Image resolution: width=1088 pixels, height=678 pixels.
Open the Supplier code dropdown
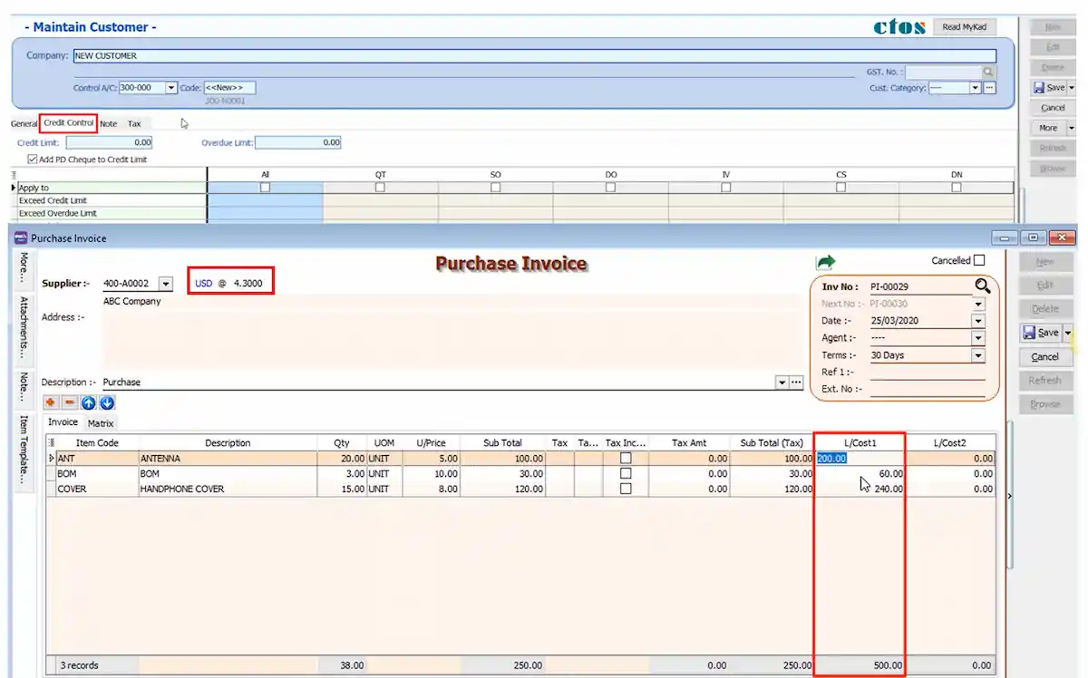(x=165, y=284)
